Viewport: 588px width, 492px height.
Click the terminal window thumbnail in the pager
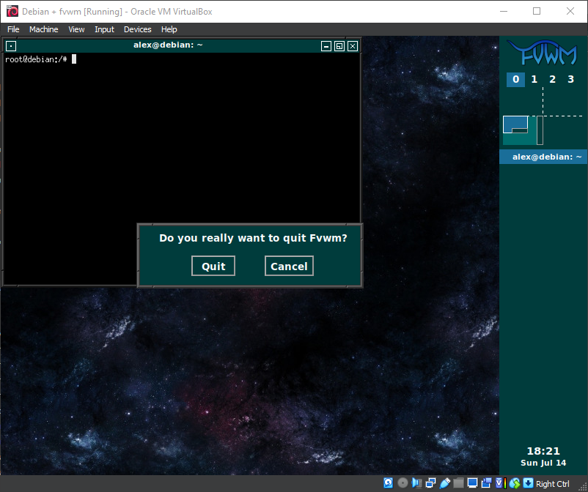(x=515, y=123)
